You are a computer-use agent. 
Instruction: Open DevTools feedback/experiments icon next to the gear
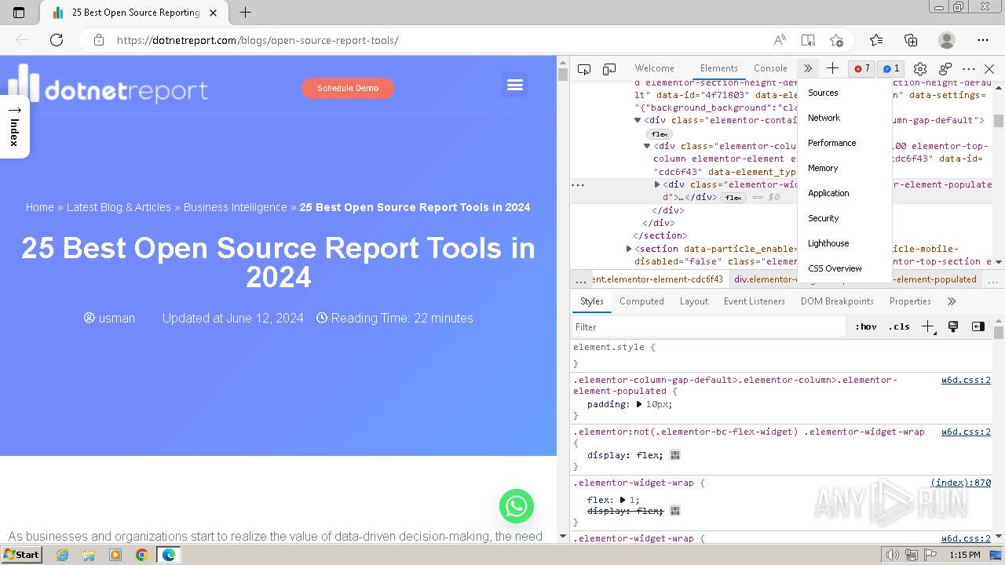click(945, 69)
